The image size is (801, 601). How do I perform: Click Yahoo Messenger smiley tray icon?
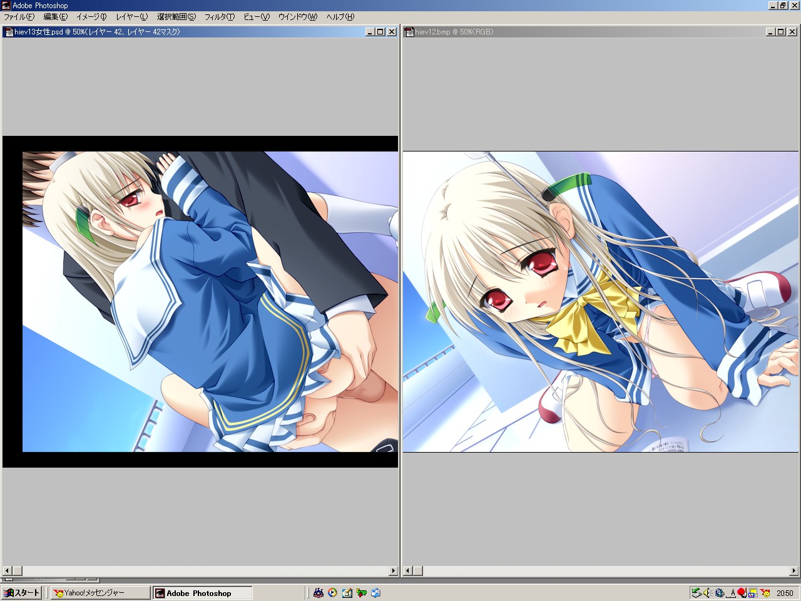coord(765,593)
